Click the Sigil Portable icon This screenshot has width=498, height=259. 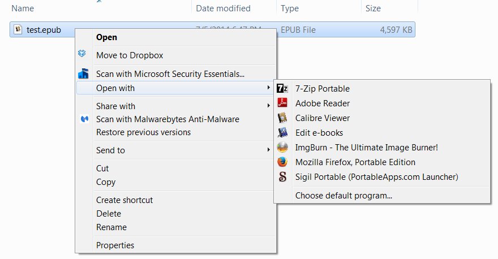282,177
